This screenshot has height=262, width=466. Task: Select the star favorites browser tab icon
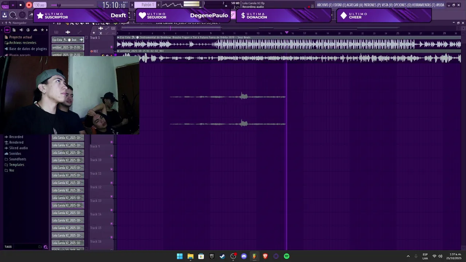pos(42,30)
